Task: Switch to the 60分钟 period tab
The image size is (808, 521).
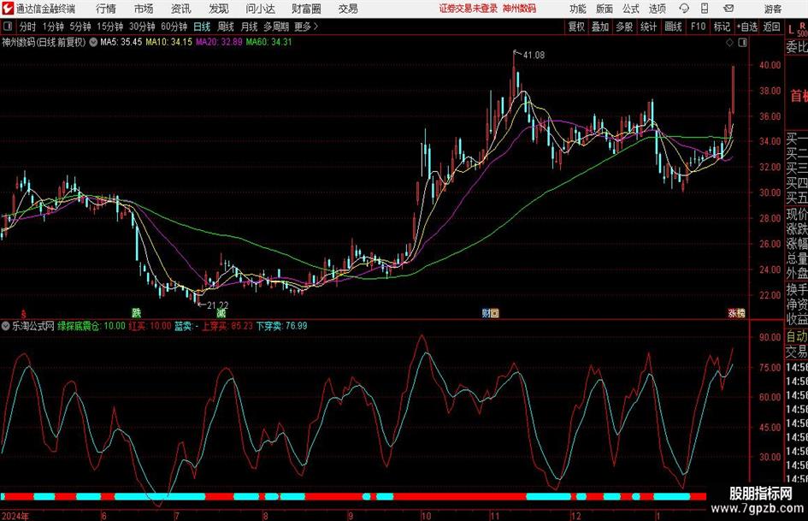Action: coord(174,27)
